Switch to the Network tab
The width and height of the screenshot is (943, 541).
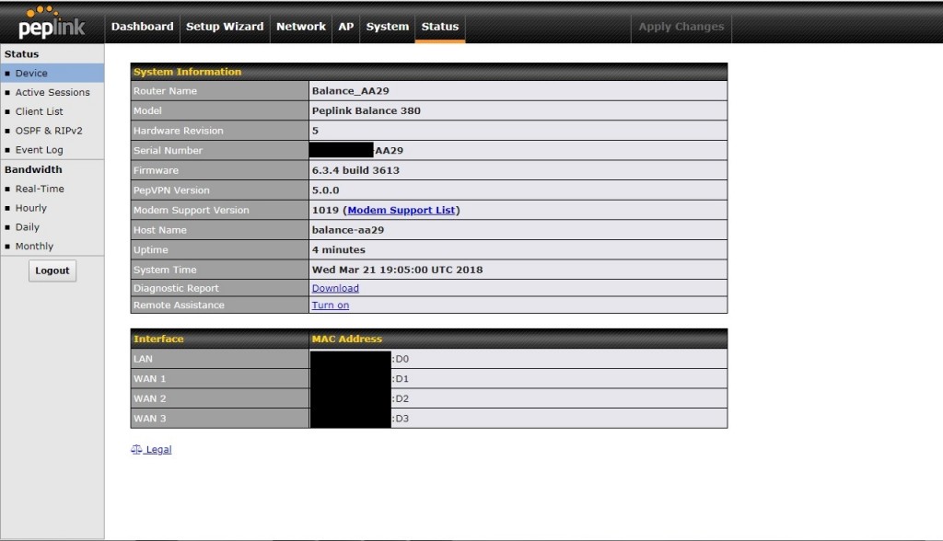click(x=301, y=27)
